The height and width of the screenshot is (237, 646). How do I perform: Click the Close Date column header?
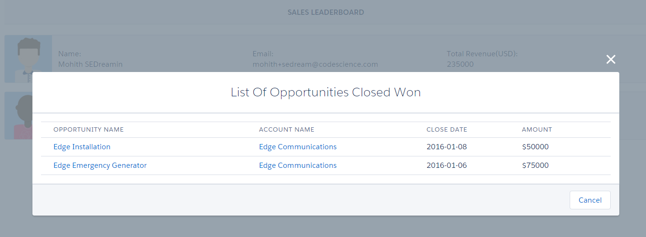point(447,130)
